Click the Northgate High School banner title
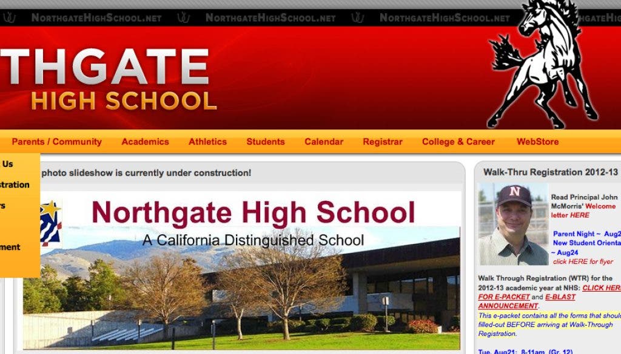The width and height of the screenshot is (621, 354). (109, 79)
